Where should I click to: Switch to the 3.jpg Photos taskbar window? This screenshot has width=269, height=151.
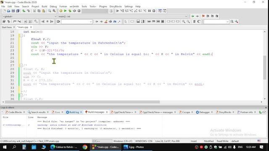coord(137,147)
